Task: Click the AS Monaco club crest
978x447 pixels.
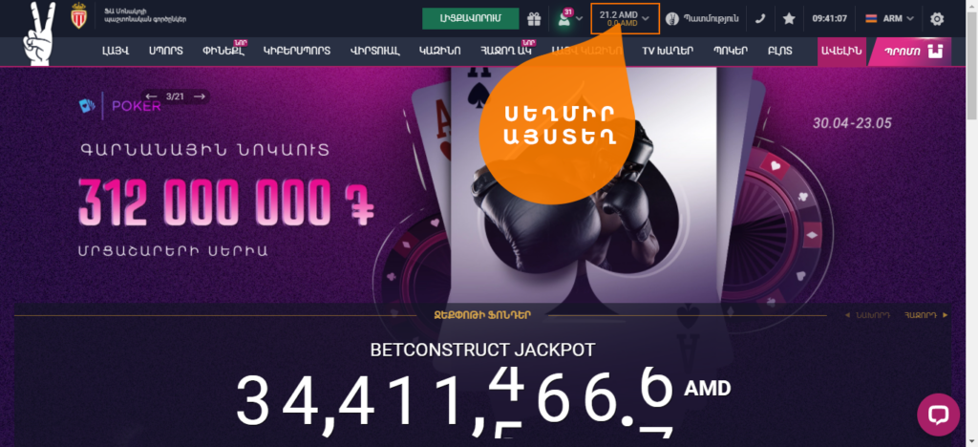Action: [78, 16]
